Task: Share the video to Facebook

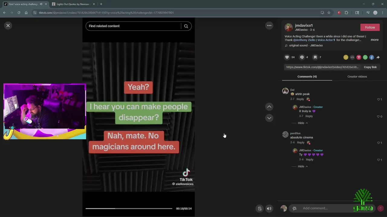Action: click(x=372, y=57)
